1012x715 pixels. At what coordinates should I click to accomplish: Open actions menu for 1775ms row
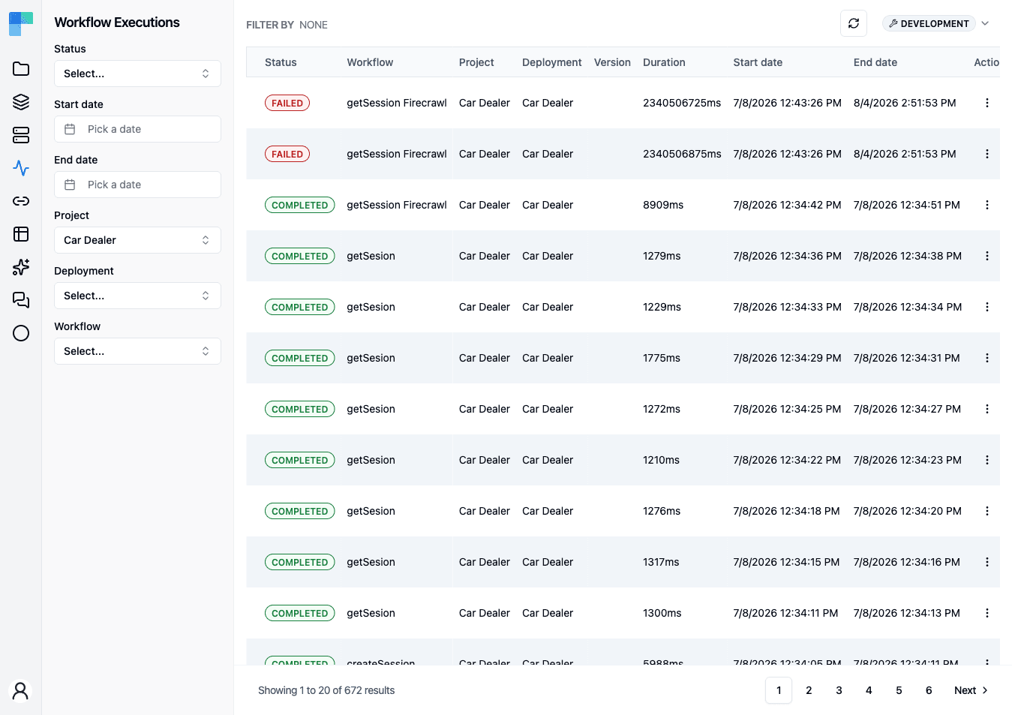pos(987,358)
